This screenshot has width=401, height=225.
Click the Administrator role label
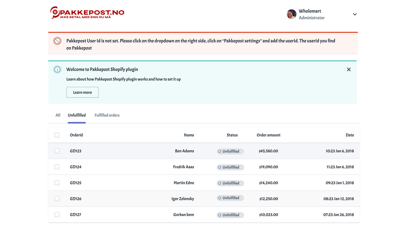[x=312, y=18]
